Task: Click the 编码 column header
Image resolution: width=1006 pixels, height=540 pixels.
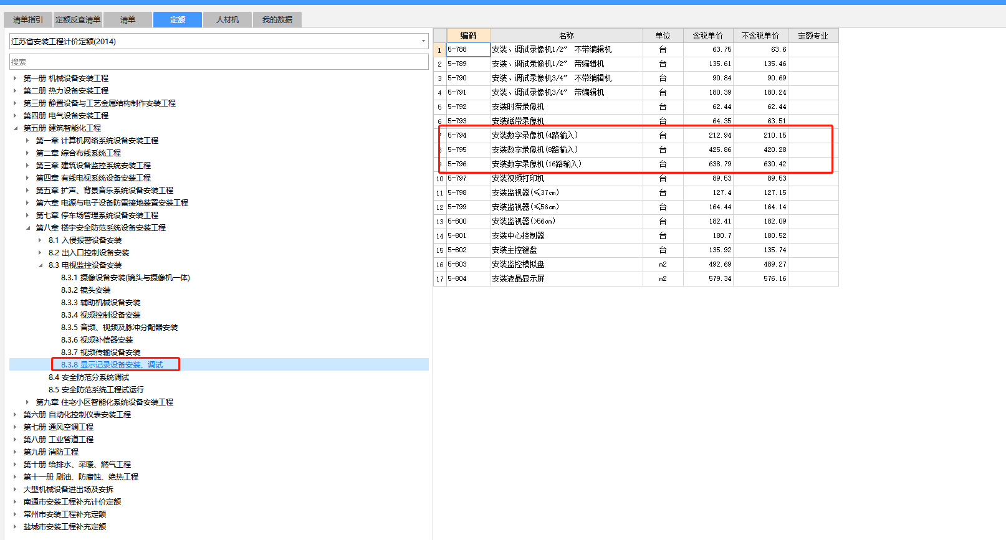Action: pos(468,36)
